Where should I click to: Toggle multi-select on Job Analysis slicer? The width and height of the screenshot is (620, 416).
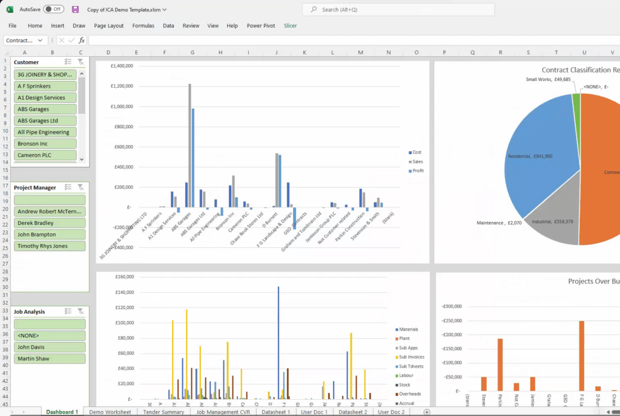(68, 311)
